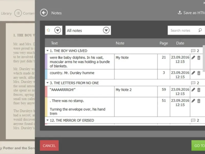Click the Contents list icon in reader toolbar
The width and height of the screenshot is (205, 154).
click(18, 13)
